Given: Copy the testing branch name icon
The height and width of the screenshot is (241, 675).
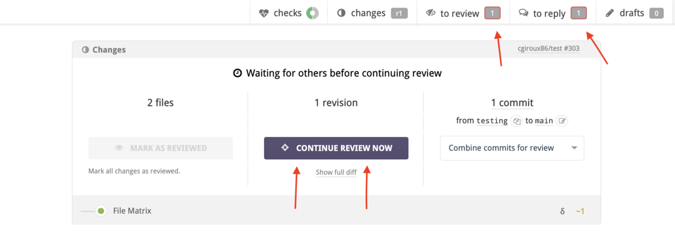Looking at the screenshot, I should pyautogui.click(x=516, y=121).
